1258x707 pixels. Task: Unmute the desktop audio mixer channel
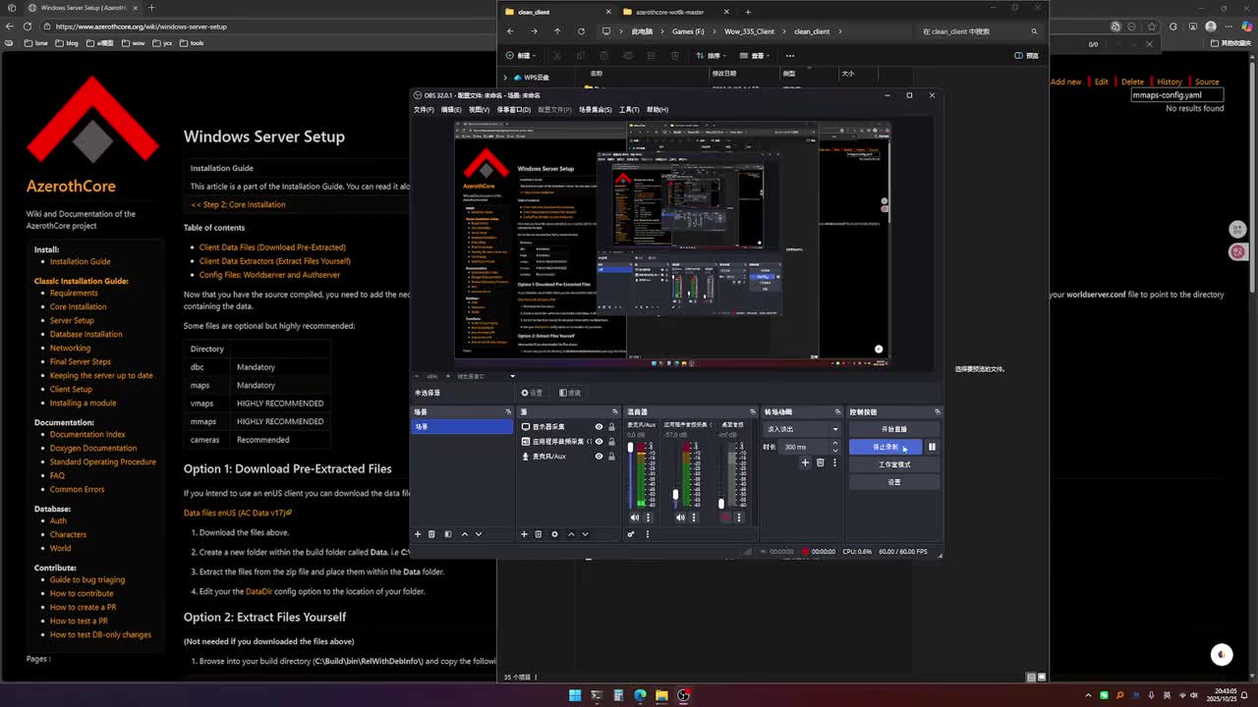click(x=725, y=517)
